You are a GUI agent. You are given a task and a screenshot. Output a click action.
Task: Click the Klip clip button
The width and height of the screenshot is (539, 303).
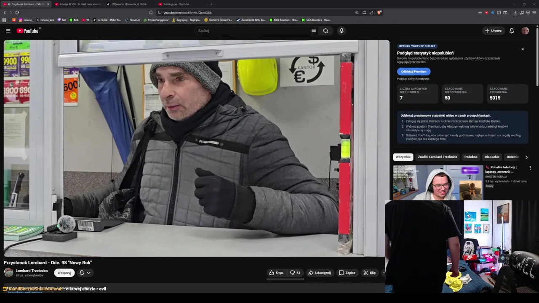click(x=369, y=273)
